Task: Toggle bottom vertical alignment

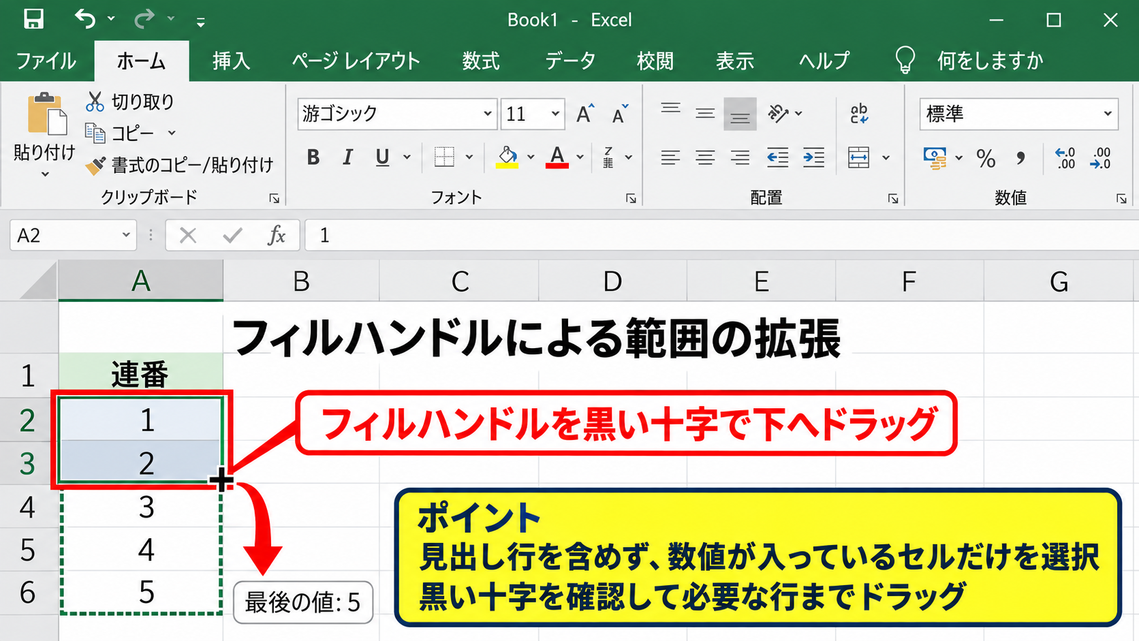Action: (x=740, y=114)
